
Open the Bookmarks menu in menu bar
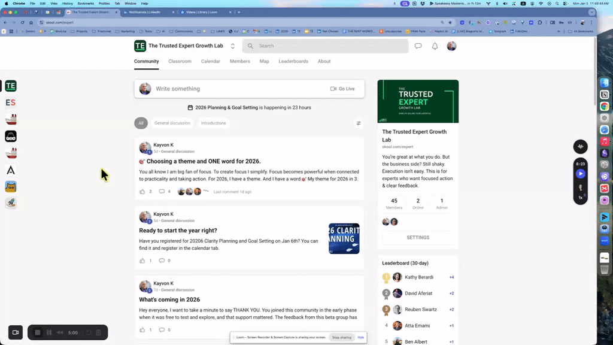[86, 3]
